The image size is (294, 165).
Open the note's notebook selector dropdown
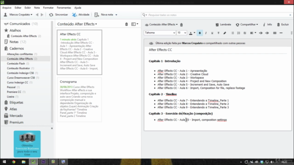point(161,24)
